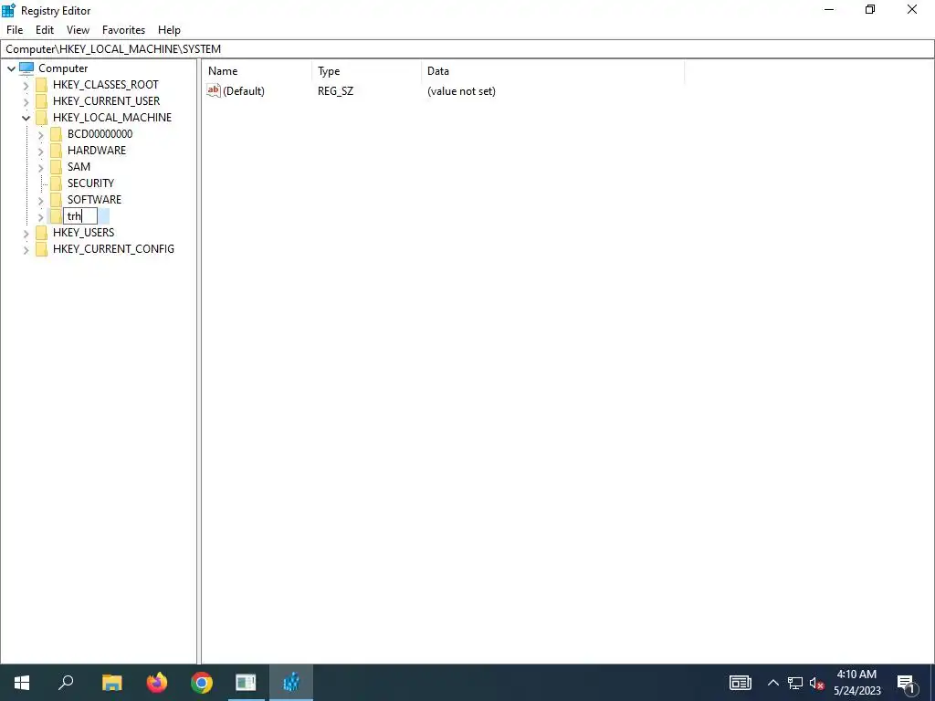Click the Type column header
935x701 pixels.
367,71
